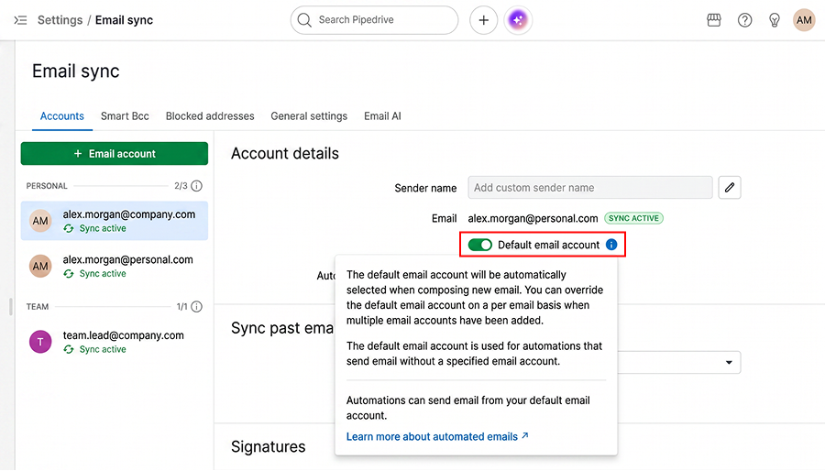Open the quick add plus button
This screenshot has height=471, width=825.
(483, 20)
